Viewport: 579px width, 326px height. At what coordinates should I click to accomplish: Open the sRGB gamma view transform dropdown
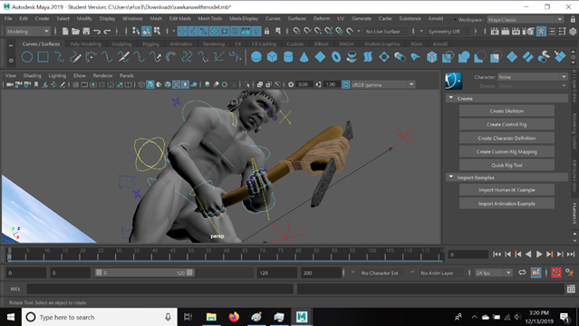tap(383, 84)
